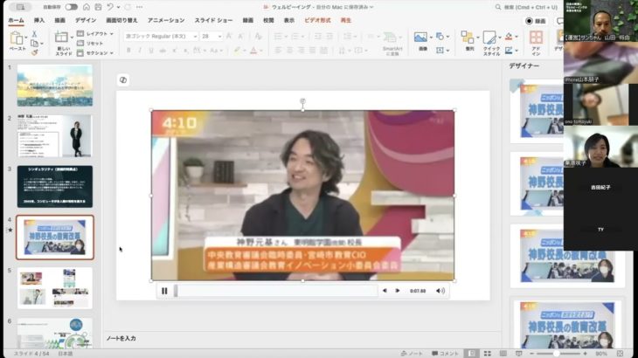Screen dimensions: 638x358
Task: Click the search field 検索 (Cmd + Ctrl + U)
Action: 527,7
